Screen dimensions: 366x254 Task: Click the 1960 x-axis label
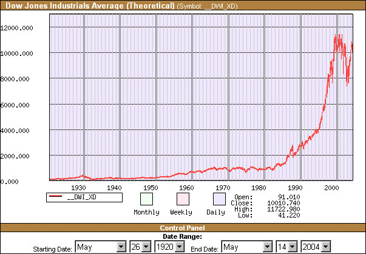(186, 188)
